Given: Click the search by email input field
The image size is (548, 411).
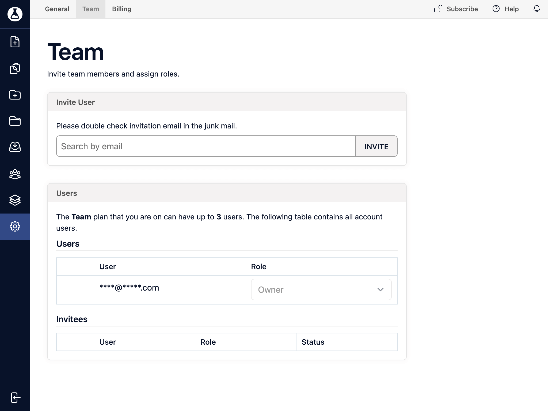Looking at the screenshot, I should [x=206, y=146].
